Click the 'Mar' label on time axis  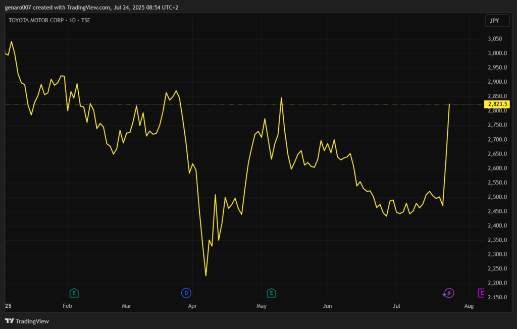point(126,306)
